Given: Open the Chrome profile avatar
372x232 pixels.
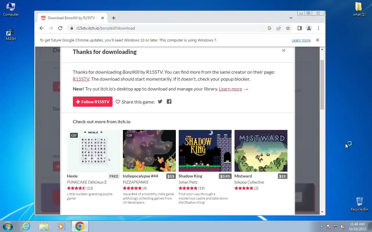Looking at the screenshot, I should (x=309, y=28).
